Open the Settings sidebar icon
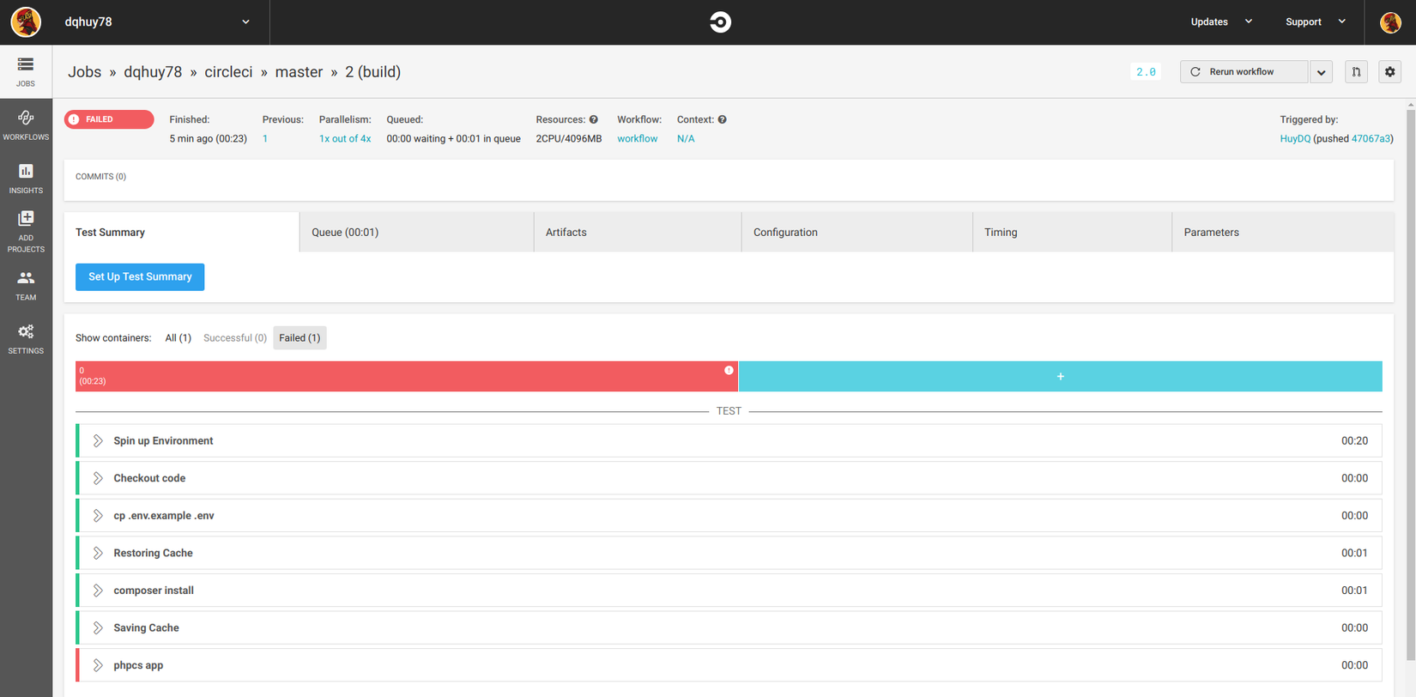Image resolution: width=1416 pixels, height=697 pixels. click(26, 339)
